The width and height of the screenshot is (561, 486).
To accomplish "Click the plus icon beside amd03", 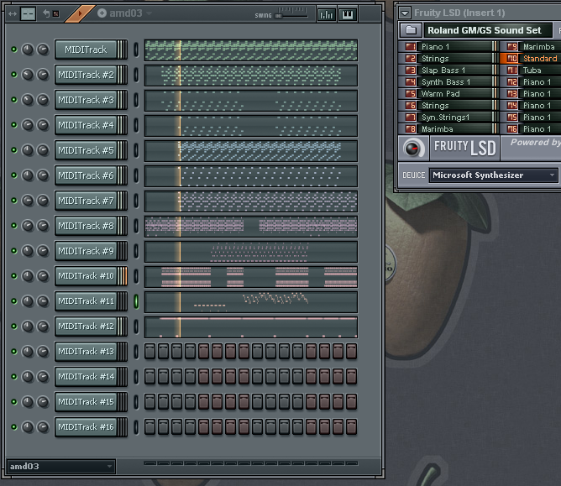I will click(x=102, y=13).
